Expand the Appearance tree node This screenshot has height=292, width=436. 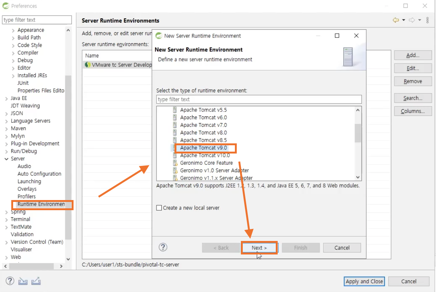coord(13,30)
